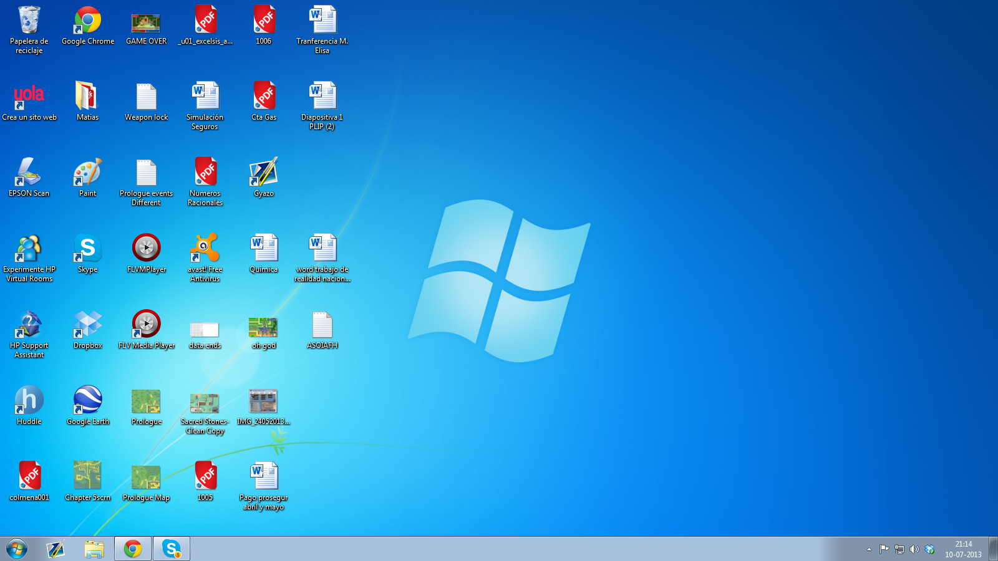Select the Cta Gas PDF file
The width and height of the screenshot is (998, 561).
pos(264,102)
